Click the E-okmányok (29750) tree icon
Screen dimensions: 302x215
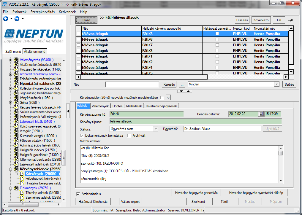[x=16, y=188]
